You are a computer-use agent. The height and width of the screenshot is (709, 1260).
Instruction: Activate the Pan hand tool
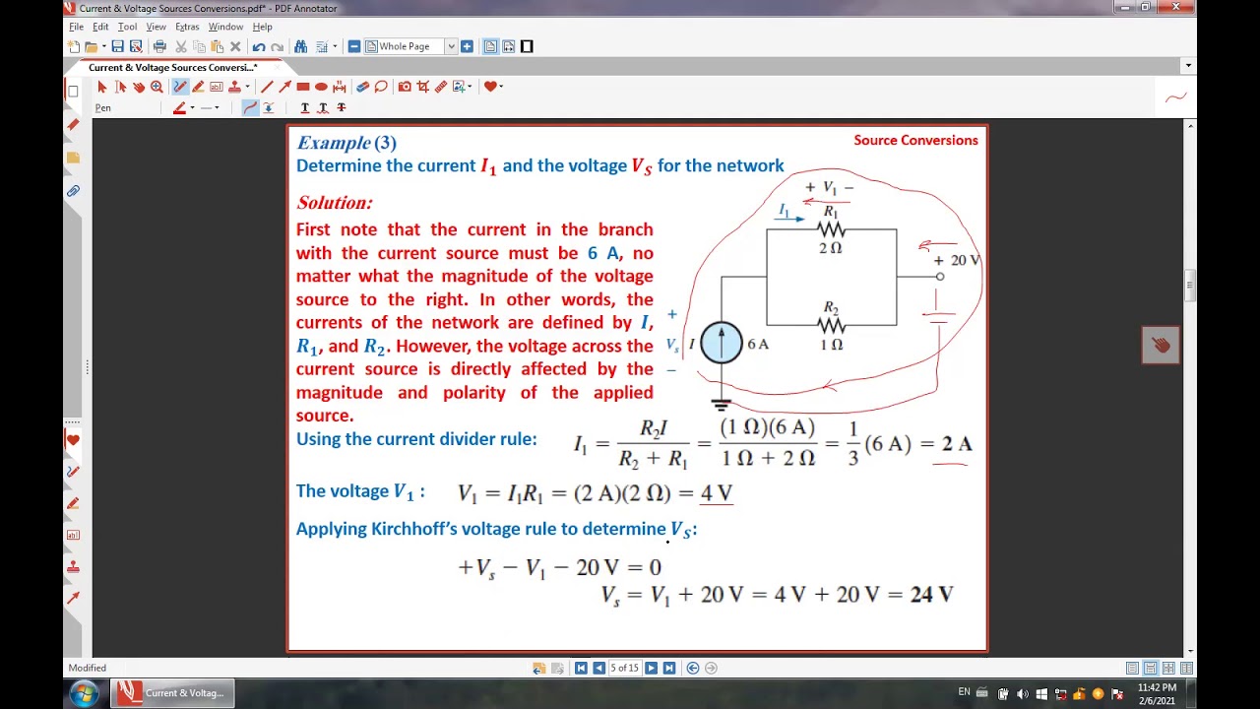click(139, 87)
